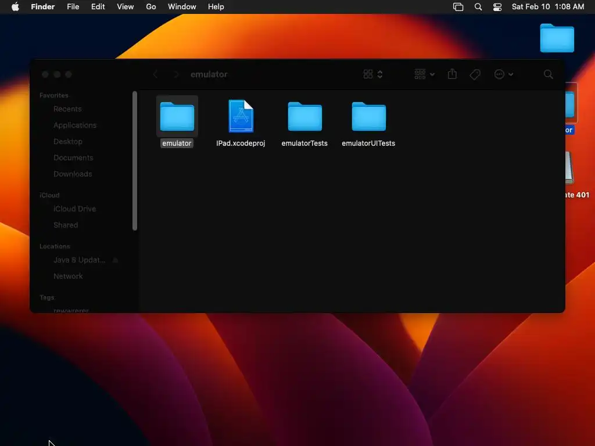Open Control Center in menu bar
595x446 pixels.
pyautogui.click(x=497, y=7)
